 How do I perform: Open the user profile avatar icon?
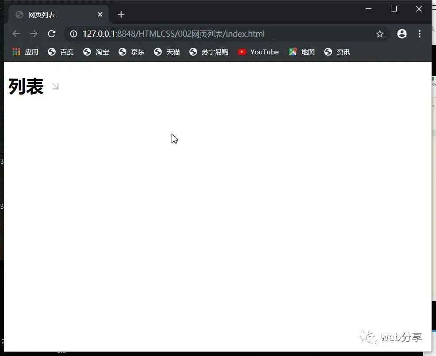click(402, 34)
